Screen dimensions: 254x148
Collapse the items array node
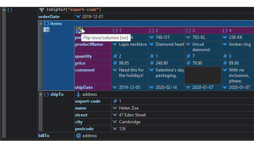(41, 24)
